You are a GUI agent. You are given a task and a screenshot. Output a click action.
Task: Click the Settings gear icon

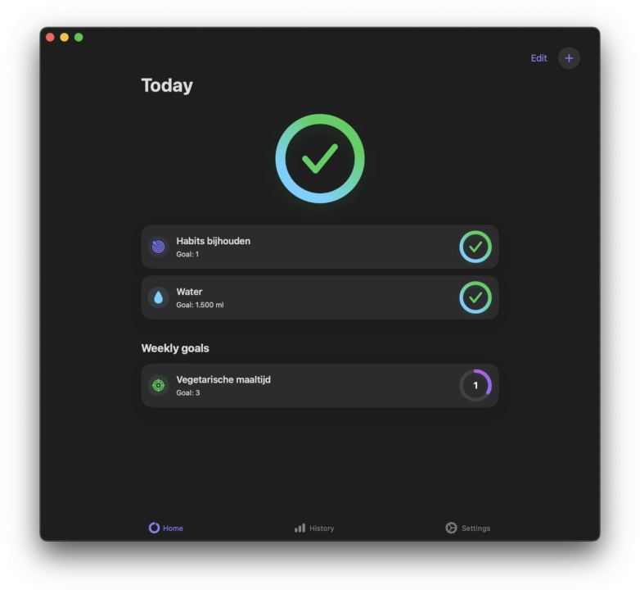(451, 528)
